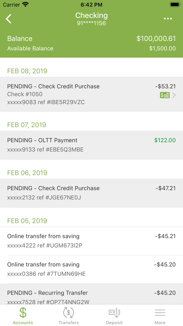Tap the Wi-Fi icon in status bar
Image resolution: width=183 pixels, height=326 pixels.
point(25,4)
